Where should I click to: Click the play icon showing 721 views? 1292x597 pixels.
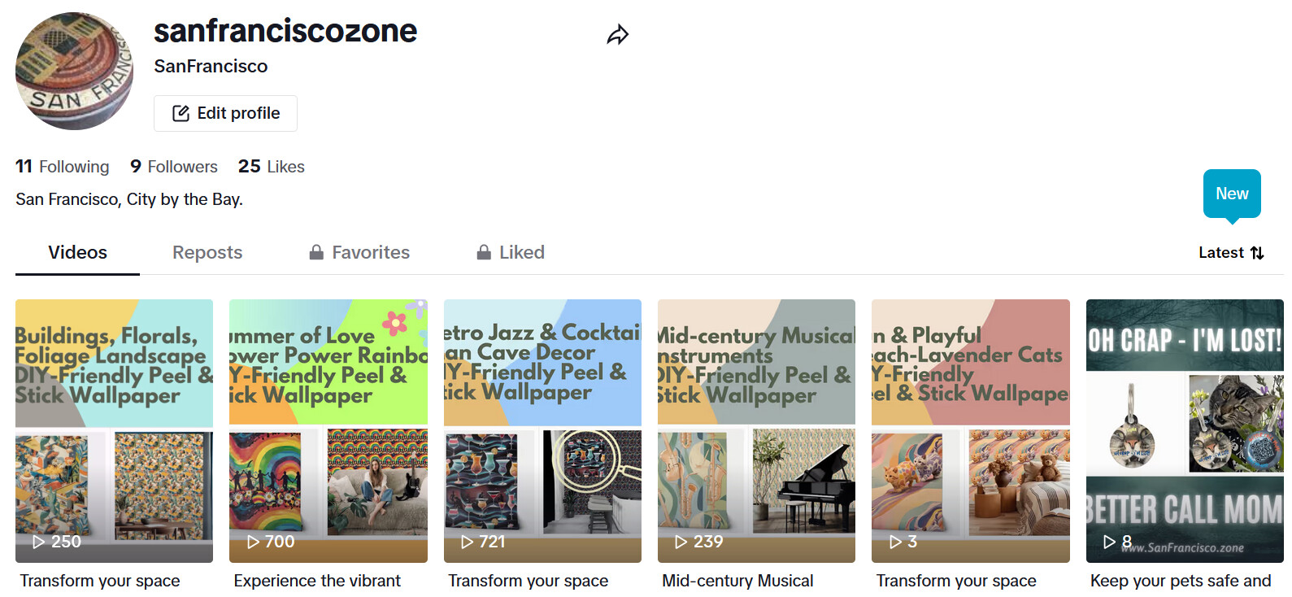(467, 542)
